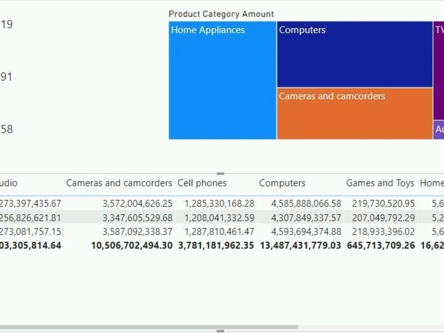Select the Cameras and camcorders column header
444x333 pixels.
click(119, 183)
